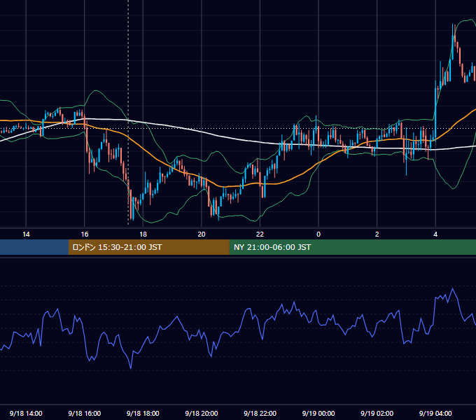This screenshot has height=420, width=476.
Task: Click the '9/18 14:00' date label
Action: click(26, 413)
